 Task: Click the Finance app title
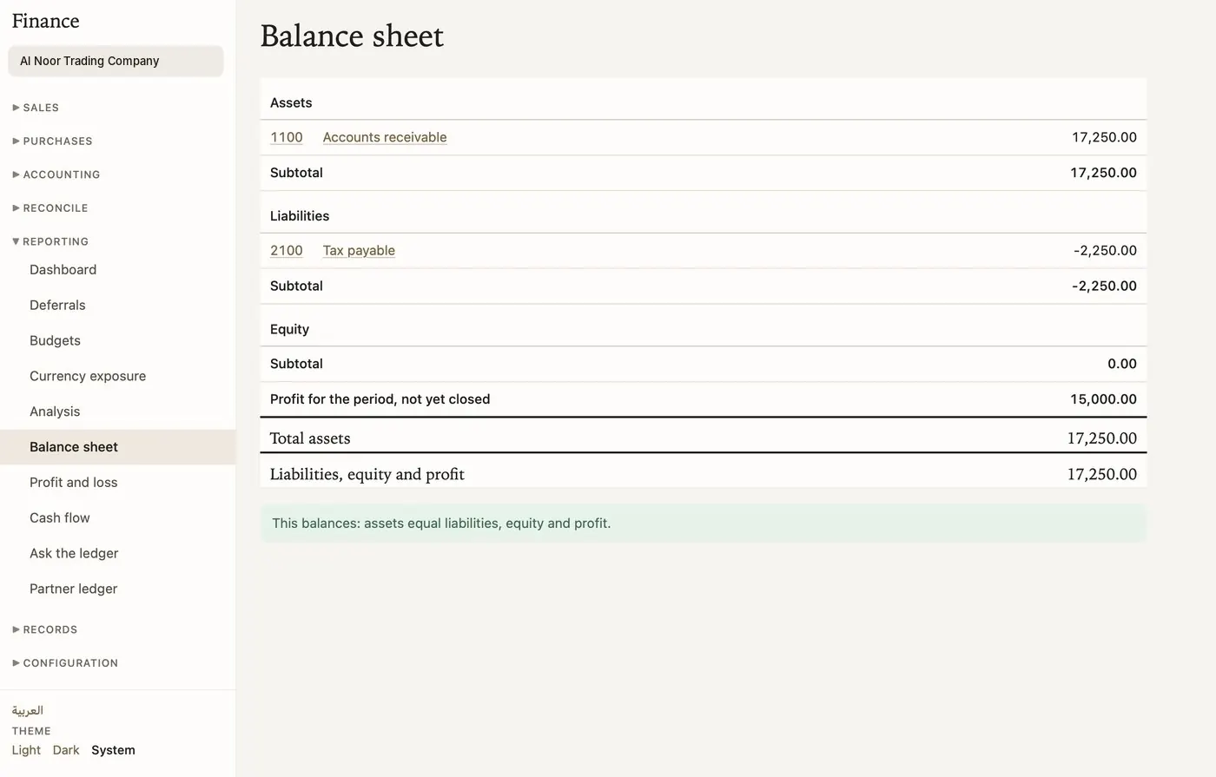pyautogui.click(x=46, y=21)
